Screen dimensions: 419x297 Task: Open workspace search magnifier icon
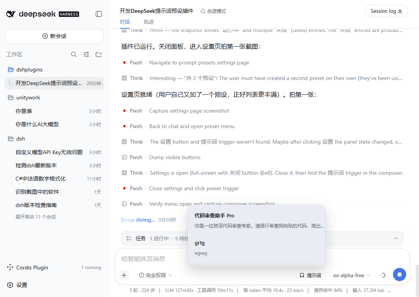tap(74, 54)
